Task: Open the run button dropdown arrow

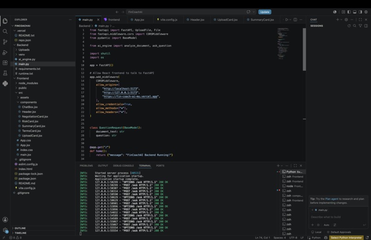Action: 290,20
